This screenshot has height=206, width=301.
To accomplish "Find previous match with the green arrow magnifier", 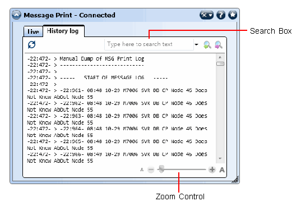I will coord(207,45).
